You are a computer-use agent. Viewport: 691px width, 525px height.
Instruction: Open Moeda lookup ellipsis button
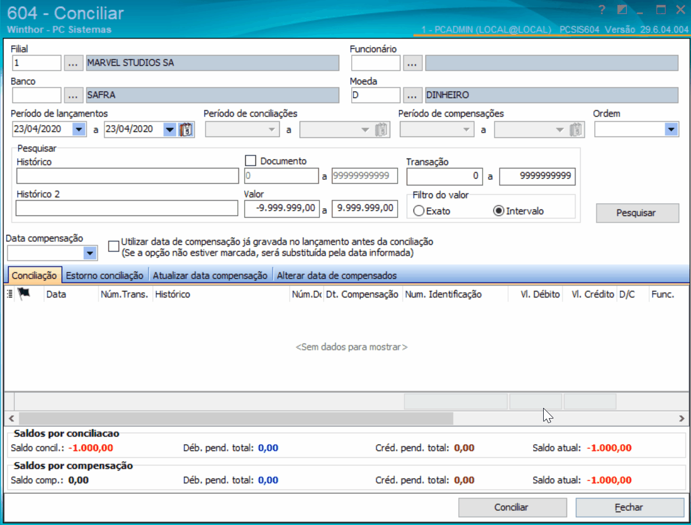click(413, 95)
